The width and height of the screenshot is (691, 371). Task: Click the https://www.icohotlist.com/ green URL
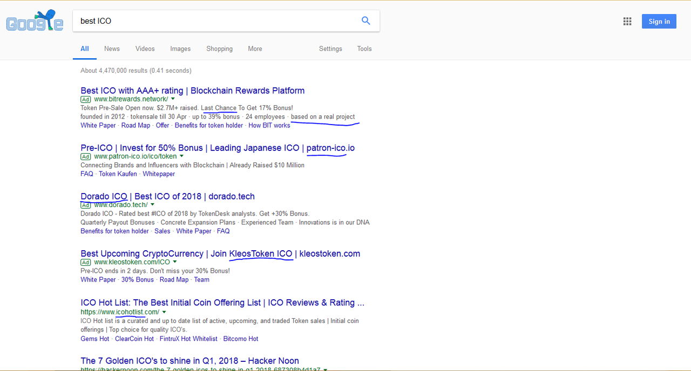[x=120, y=312]
